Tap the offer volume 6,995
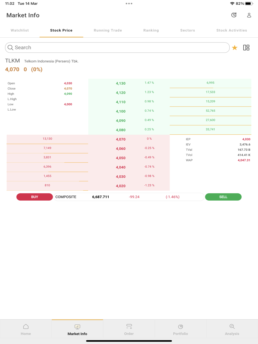Screen dimensions: 258x344 click(x=211, y=83)
